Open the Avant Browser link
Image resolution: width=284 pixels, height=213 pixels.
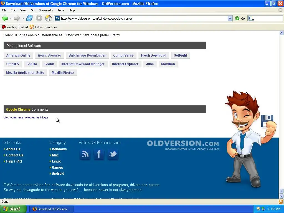pyautogui.click(x=49, y=55)
